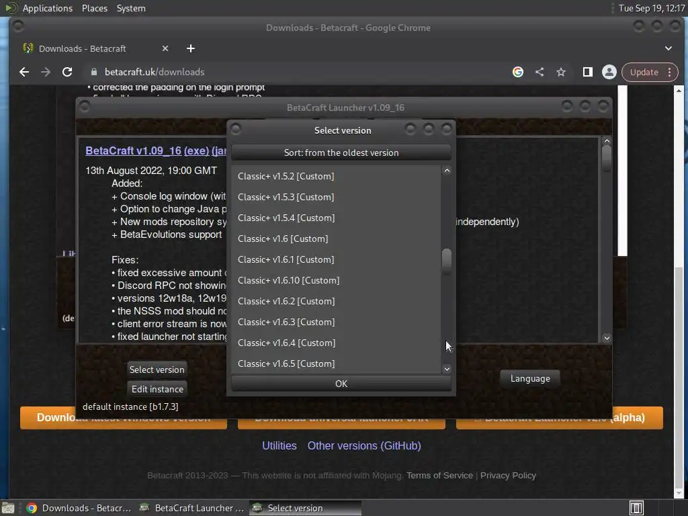Close the Downloads - Betacraft tab
688x516 pixels.
point(165,48)
